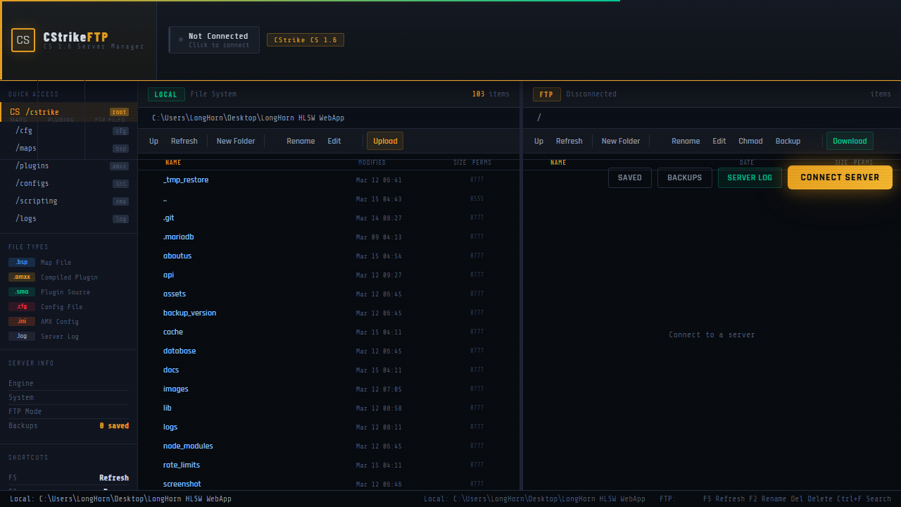Viewport: 901px width, 507px height.
Task: Select the .git folder row
Action: click(329, 218)
